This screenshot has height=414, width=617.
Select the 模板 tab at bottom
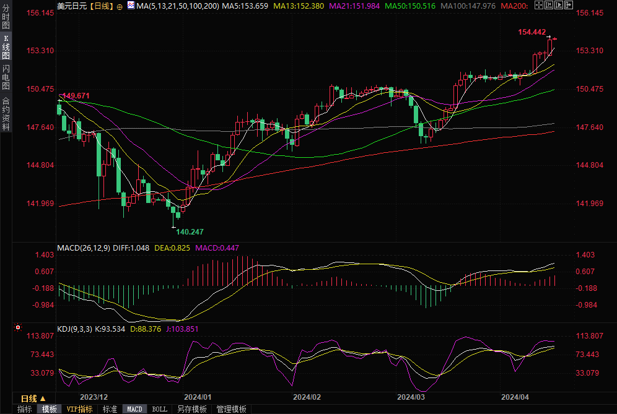[50, 409]
